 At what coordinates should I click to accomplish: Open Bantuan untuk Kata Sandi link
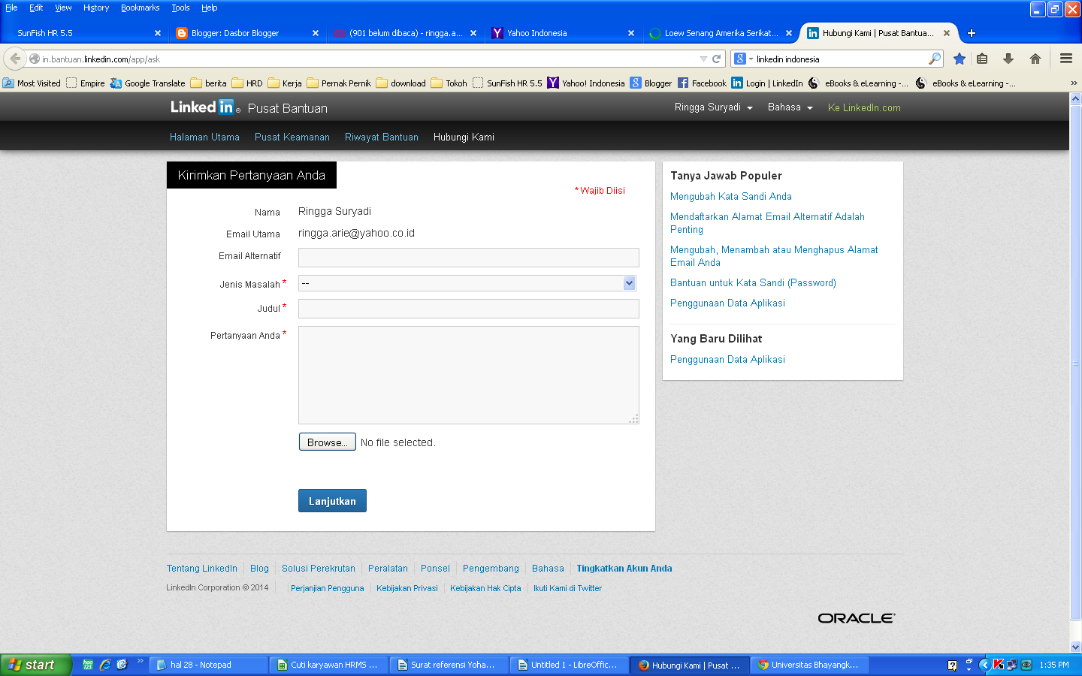pos(753,282)
